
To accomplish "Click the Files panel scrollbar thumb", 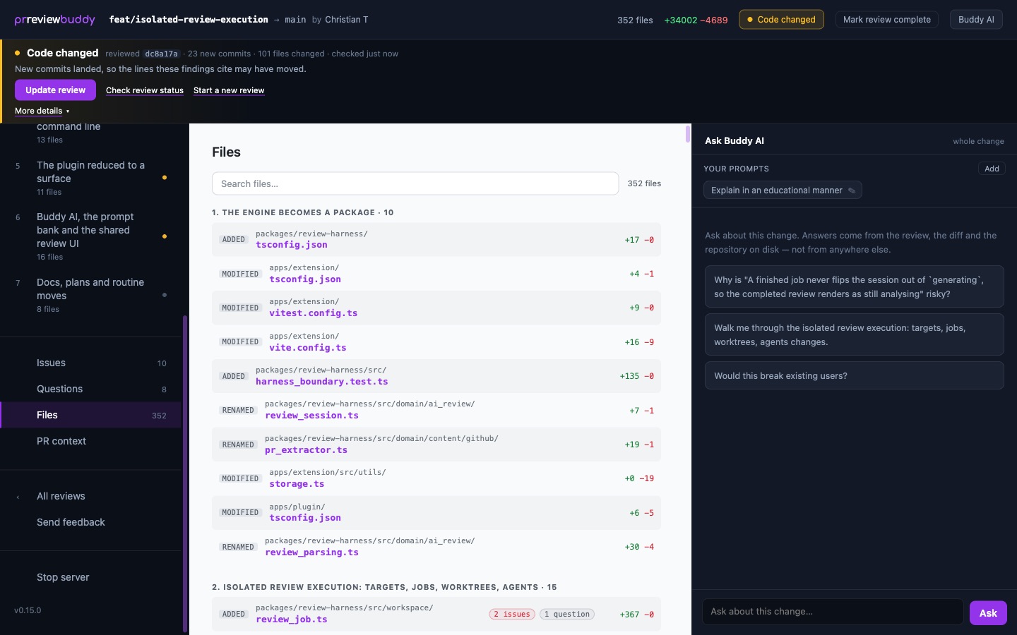I will pyautogui.click(x=688, y=134).
